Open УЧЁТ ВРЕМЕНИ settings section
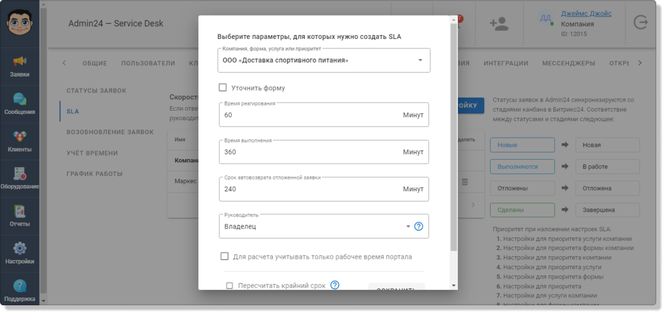 point(92,153)
